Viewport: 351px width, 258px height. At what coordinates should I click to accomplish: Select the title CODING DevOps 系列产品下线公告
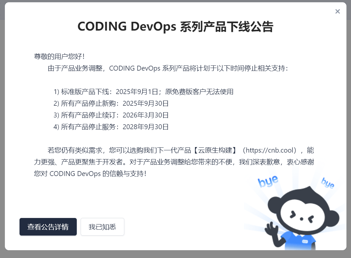[175, 26]
